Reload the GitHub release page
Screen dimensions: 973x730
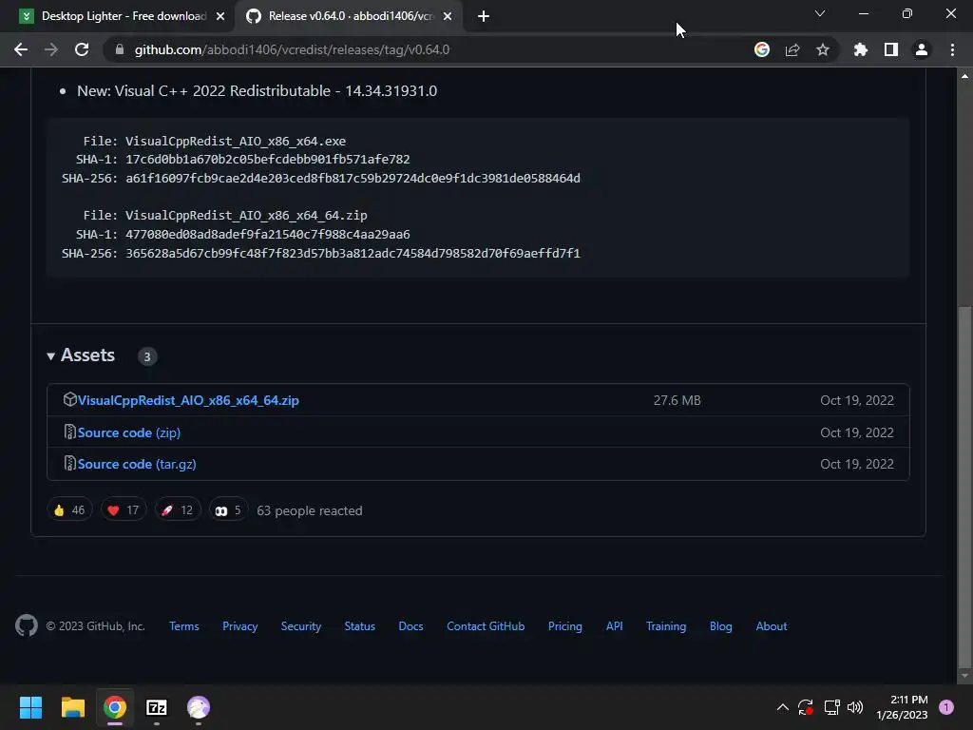[82, 49]
